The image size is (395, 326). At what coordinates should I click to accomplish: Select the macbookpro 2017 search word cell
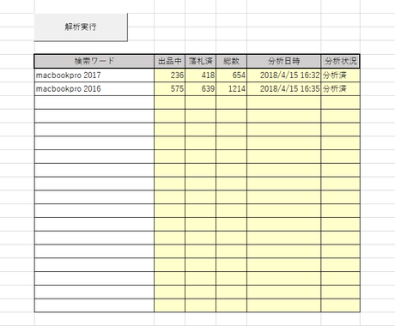point(94,75)
